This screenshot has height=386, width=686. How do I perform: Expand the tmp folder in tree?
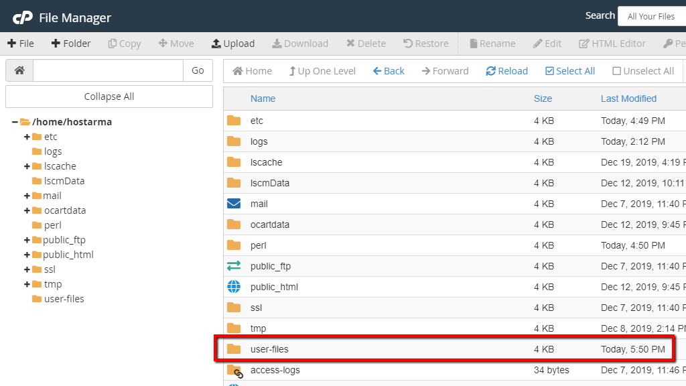point(27,284)
